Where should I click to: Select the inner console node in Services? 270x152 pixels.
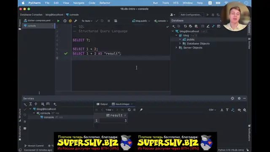tap(49, 117)
